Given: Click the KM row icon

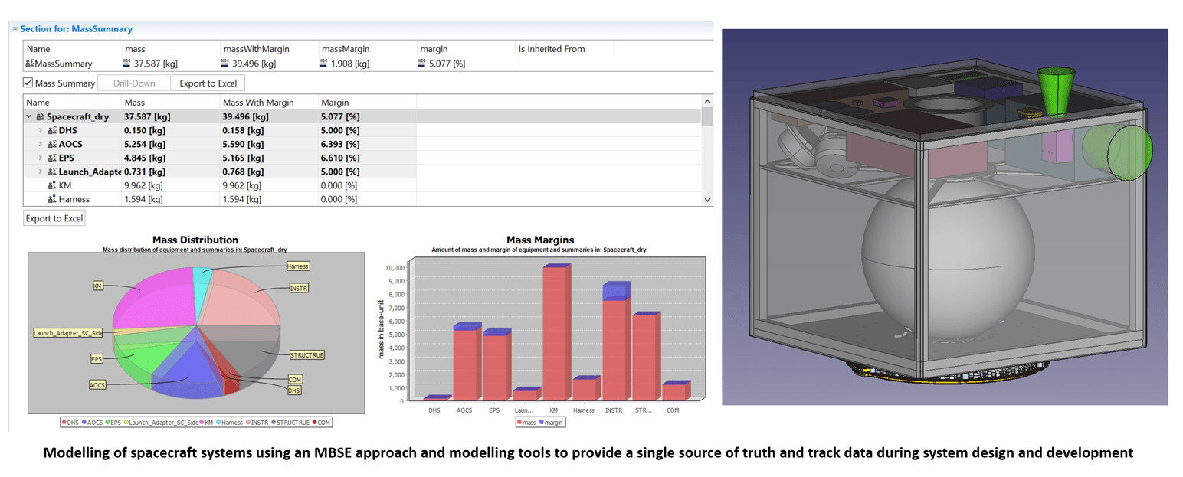Looking at the screenshot, I should (52, 185).
